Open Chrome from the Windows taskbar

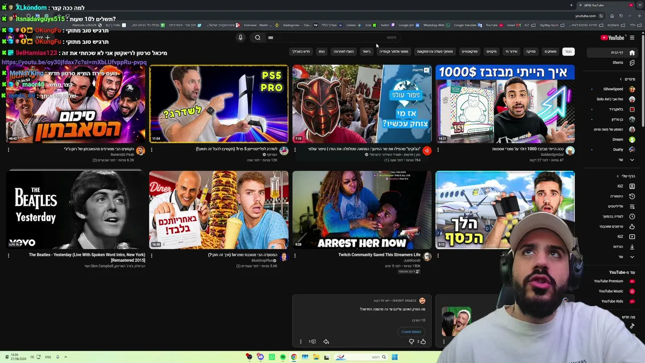point(294,357)
